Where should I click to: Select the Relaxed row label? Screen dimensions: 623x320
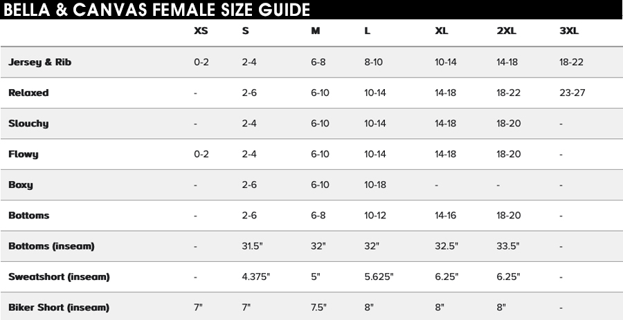28,93
